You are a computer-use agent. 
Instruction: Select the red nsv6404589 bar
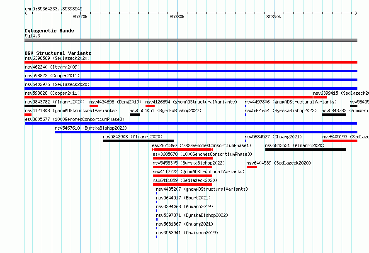(x=252, y=167)
